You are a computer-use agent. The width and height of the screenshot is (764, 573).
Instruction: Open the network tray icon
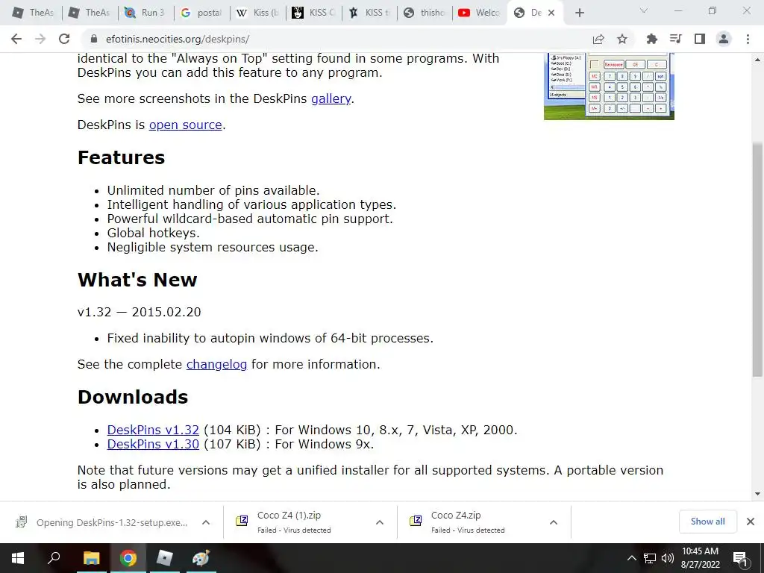tap(650, 558)
